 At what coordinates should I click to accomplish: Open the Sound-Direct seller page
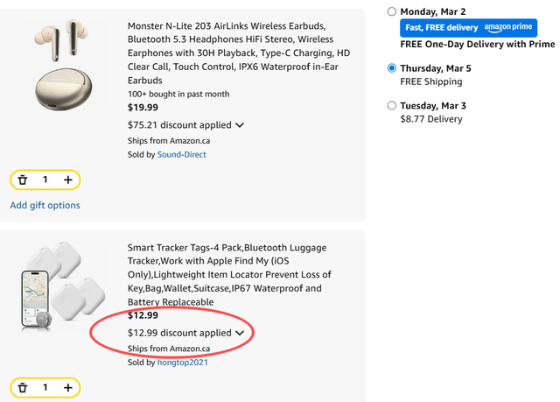click(184, 154)
